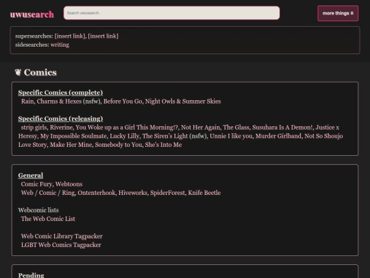Open Lucky Lilly comic link
Image resolution: width=370 pixels, height=278 pixels.
pyautogui.click(x=124, y=136)
